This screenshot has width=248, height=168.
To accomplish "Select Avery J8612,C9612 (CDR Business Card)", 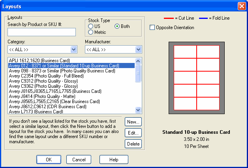I will [x=71, y=107].
